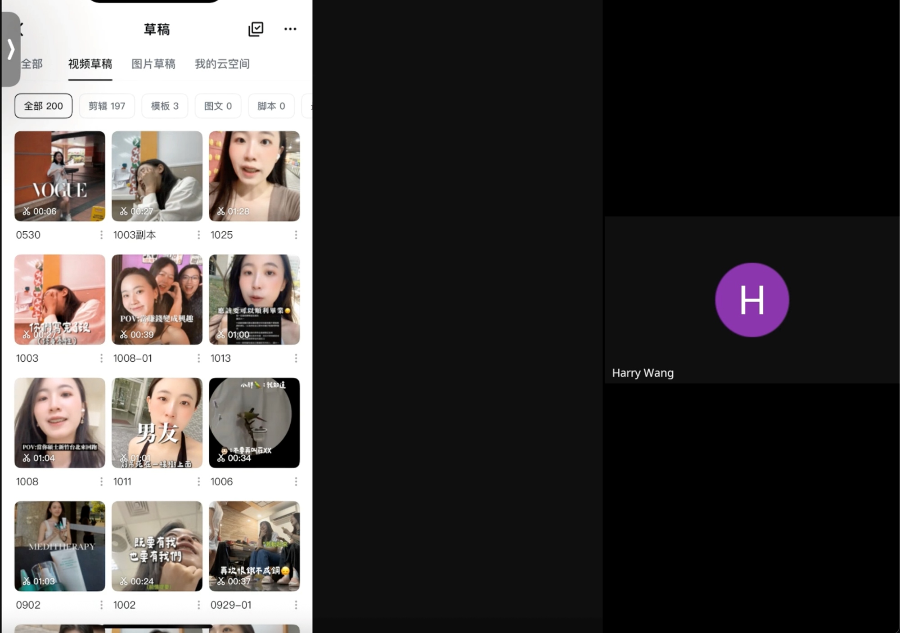This screenshot has width=900, height=633.
Task: Open options menu for draft 1003副本
Action: point(198,235)
